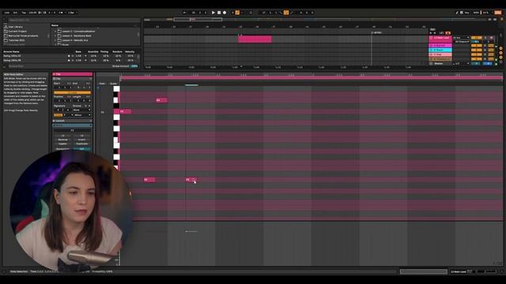
Task: Click the browser search field
Action: coord(74,20)
